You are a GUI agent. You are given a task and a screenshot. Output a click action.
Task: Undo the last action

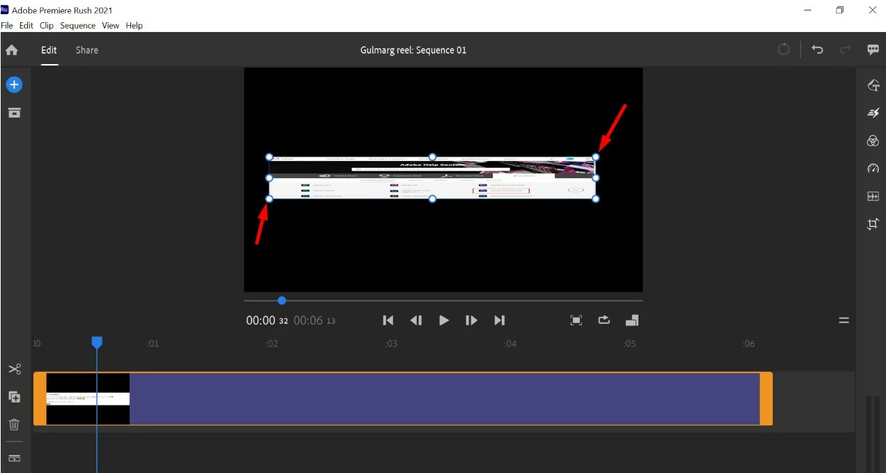(x=818, y=50)
